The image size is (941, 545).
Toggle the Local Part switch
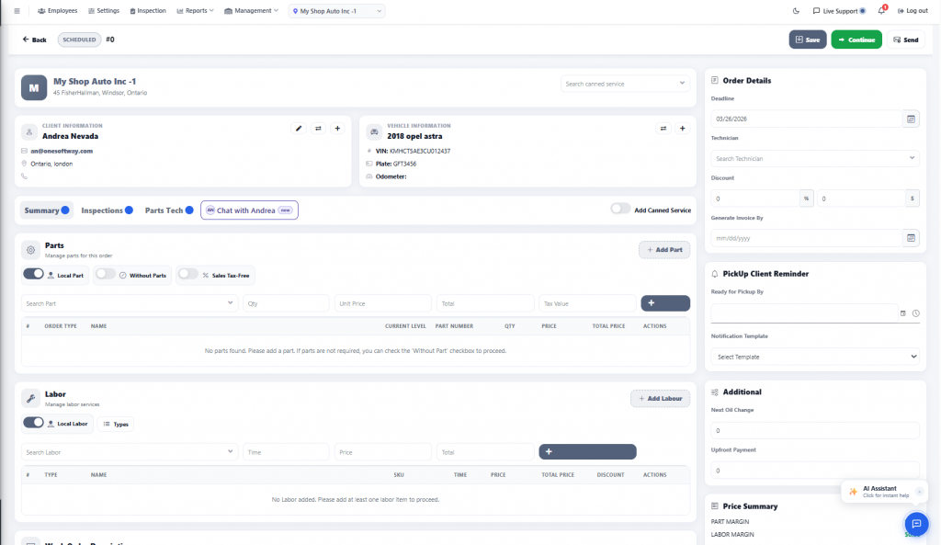pyautogui.click(x=34, y=274)
